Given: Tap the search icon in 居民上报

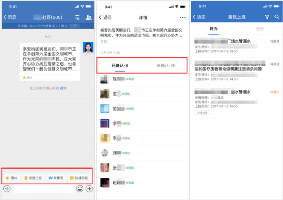Looking at the screenshot, I should pos(276,17).
